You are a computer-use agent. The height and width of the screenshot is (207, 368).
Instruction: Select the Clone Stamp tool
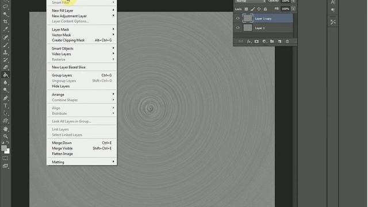(5, 52)
